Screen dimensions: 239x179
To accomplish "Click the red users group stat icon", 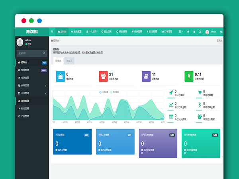I will pyautogui.click(x=103, y=76).
